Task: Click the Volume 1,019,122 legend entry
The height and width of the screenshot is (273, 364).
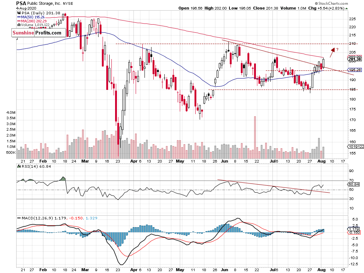Action: (34, 25)
